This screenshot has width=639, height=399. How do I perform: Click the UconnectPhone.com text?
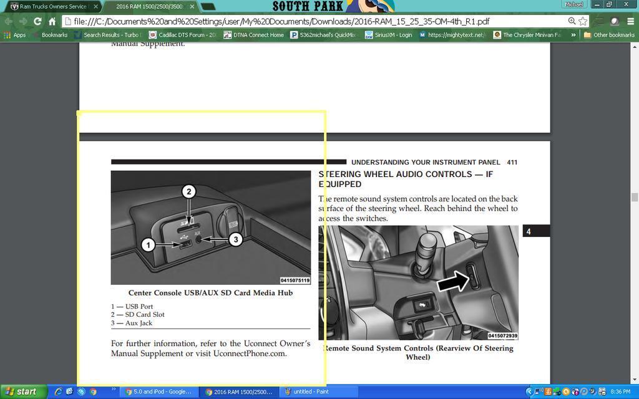pos(250,353)
